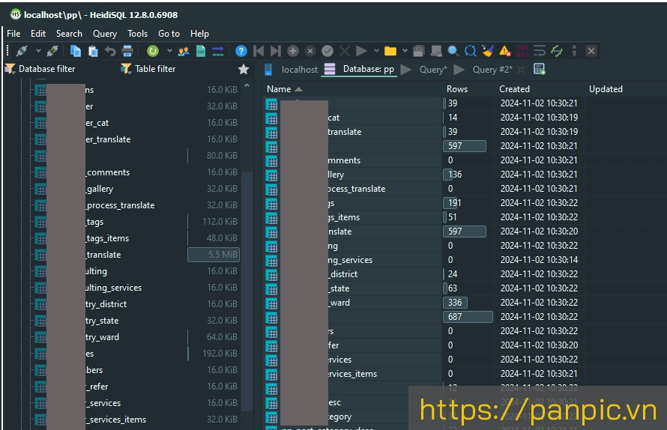Click the green sequel suggest icon
Image resolution: width=667 pixels, height=430 pixels.
click(x=557, y=51)
